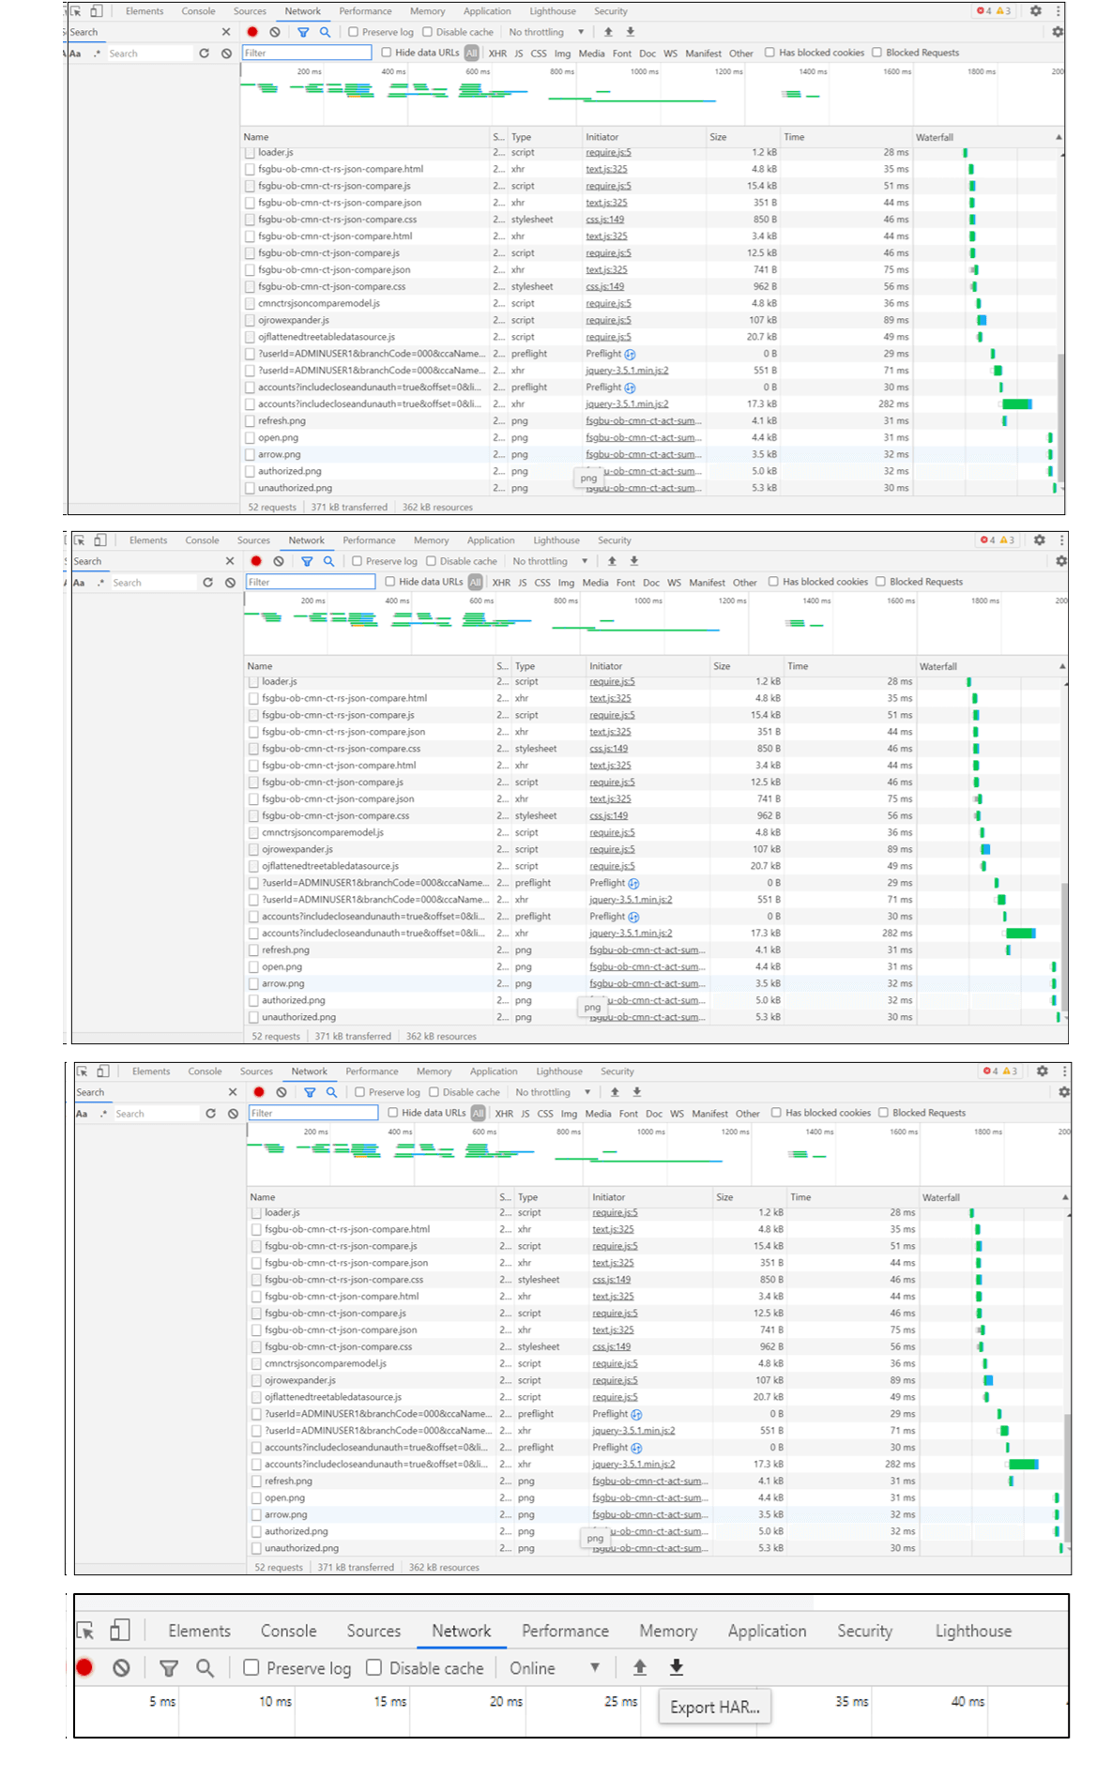Select the refresh.png row in the third screenshot
The height and width of the screenshot is (1777, 1112).
click(657, 1481)
